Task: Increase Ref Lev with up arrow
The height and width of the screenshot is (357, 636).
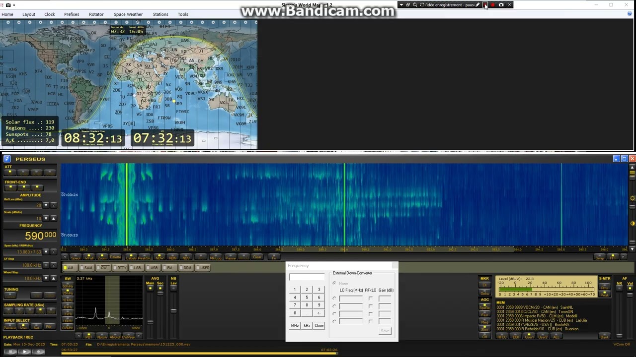Action: click(x=53, y=205)
